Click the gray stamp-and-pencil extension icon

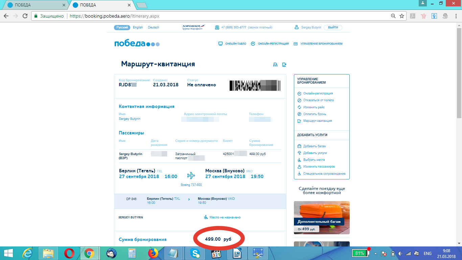click(445, 16)
